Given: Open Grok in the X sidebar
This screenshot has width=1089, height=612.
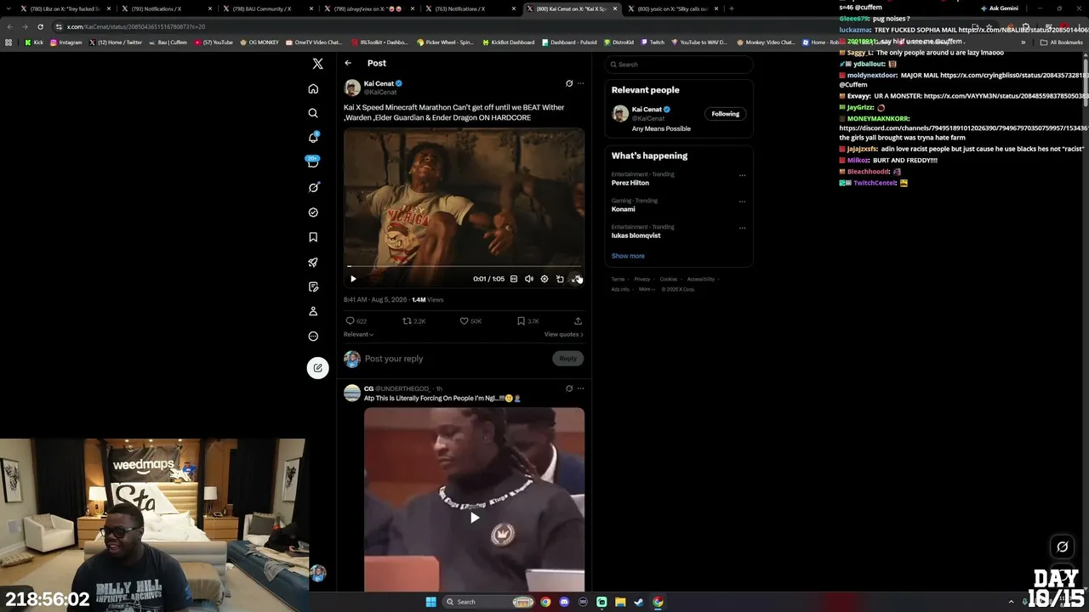Looking at the screenshot, I should coord(313,187).
